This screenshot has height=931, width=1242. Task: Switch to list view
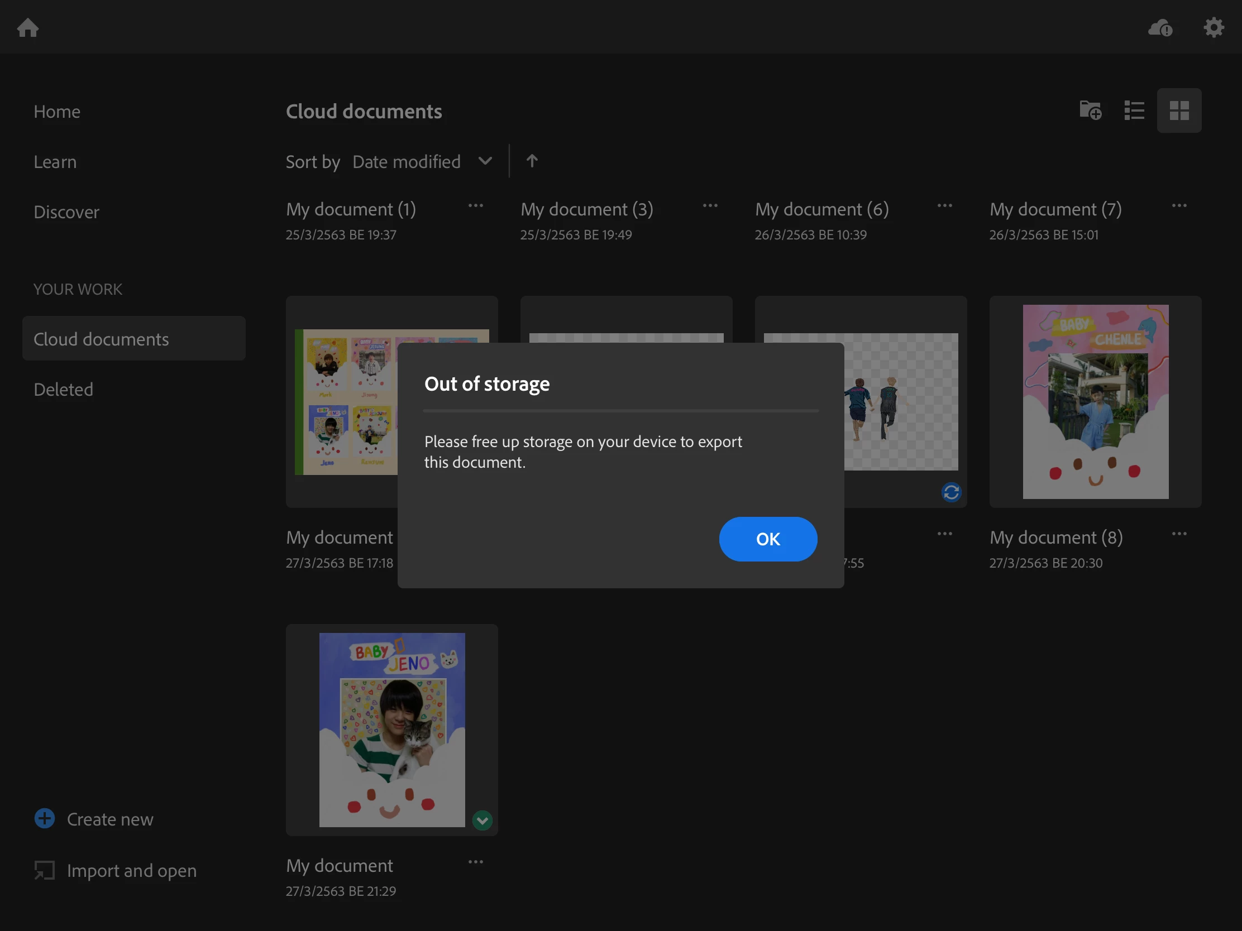point(1134,111)
